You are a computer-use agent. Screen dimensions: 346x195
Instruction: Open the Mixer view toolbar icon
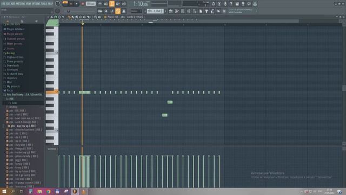(x=189, y=11)
